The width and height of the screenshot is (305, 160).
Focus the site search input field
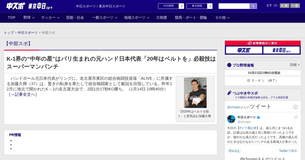click(x=234, y=6)
